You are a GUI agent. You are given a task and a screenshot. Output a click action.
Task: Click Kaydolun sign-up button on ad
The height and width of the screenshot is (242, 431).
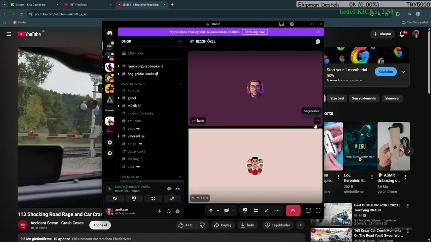[x=386, y=72]
